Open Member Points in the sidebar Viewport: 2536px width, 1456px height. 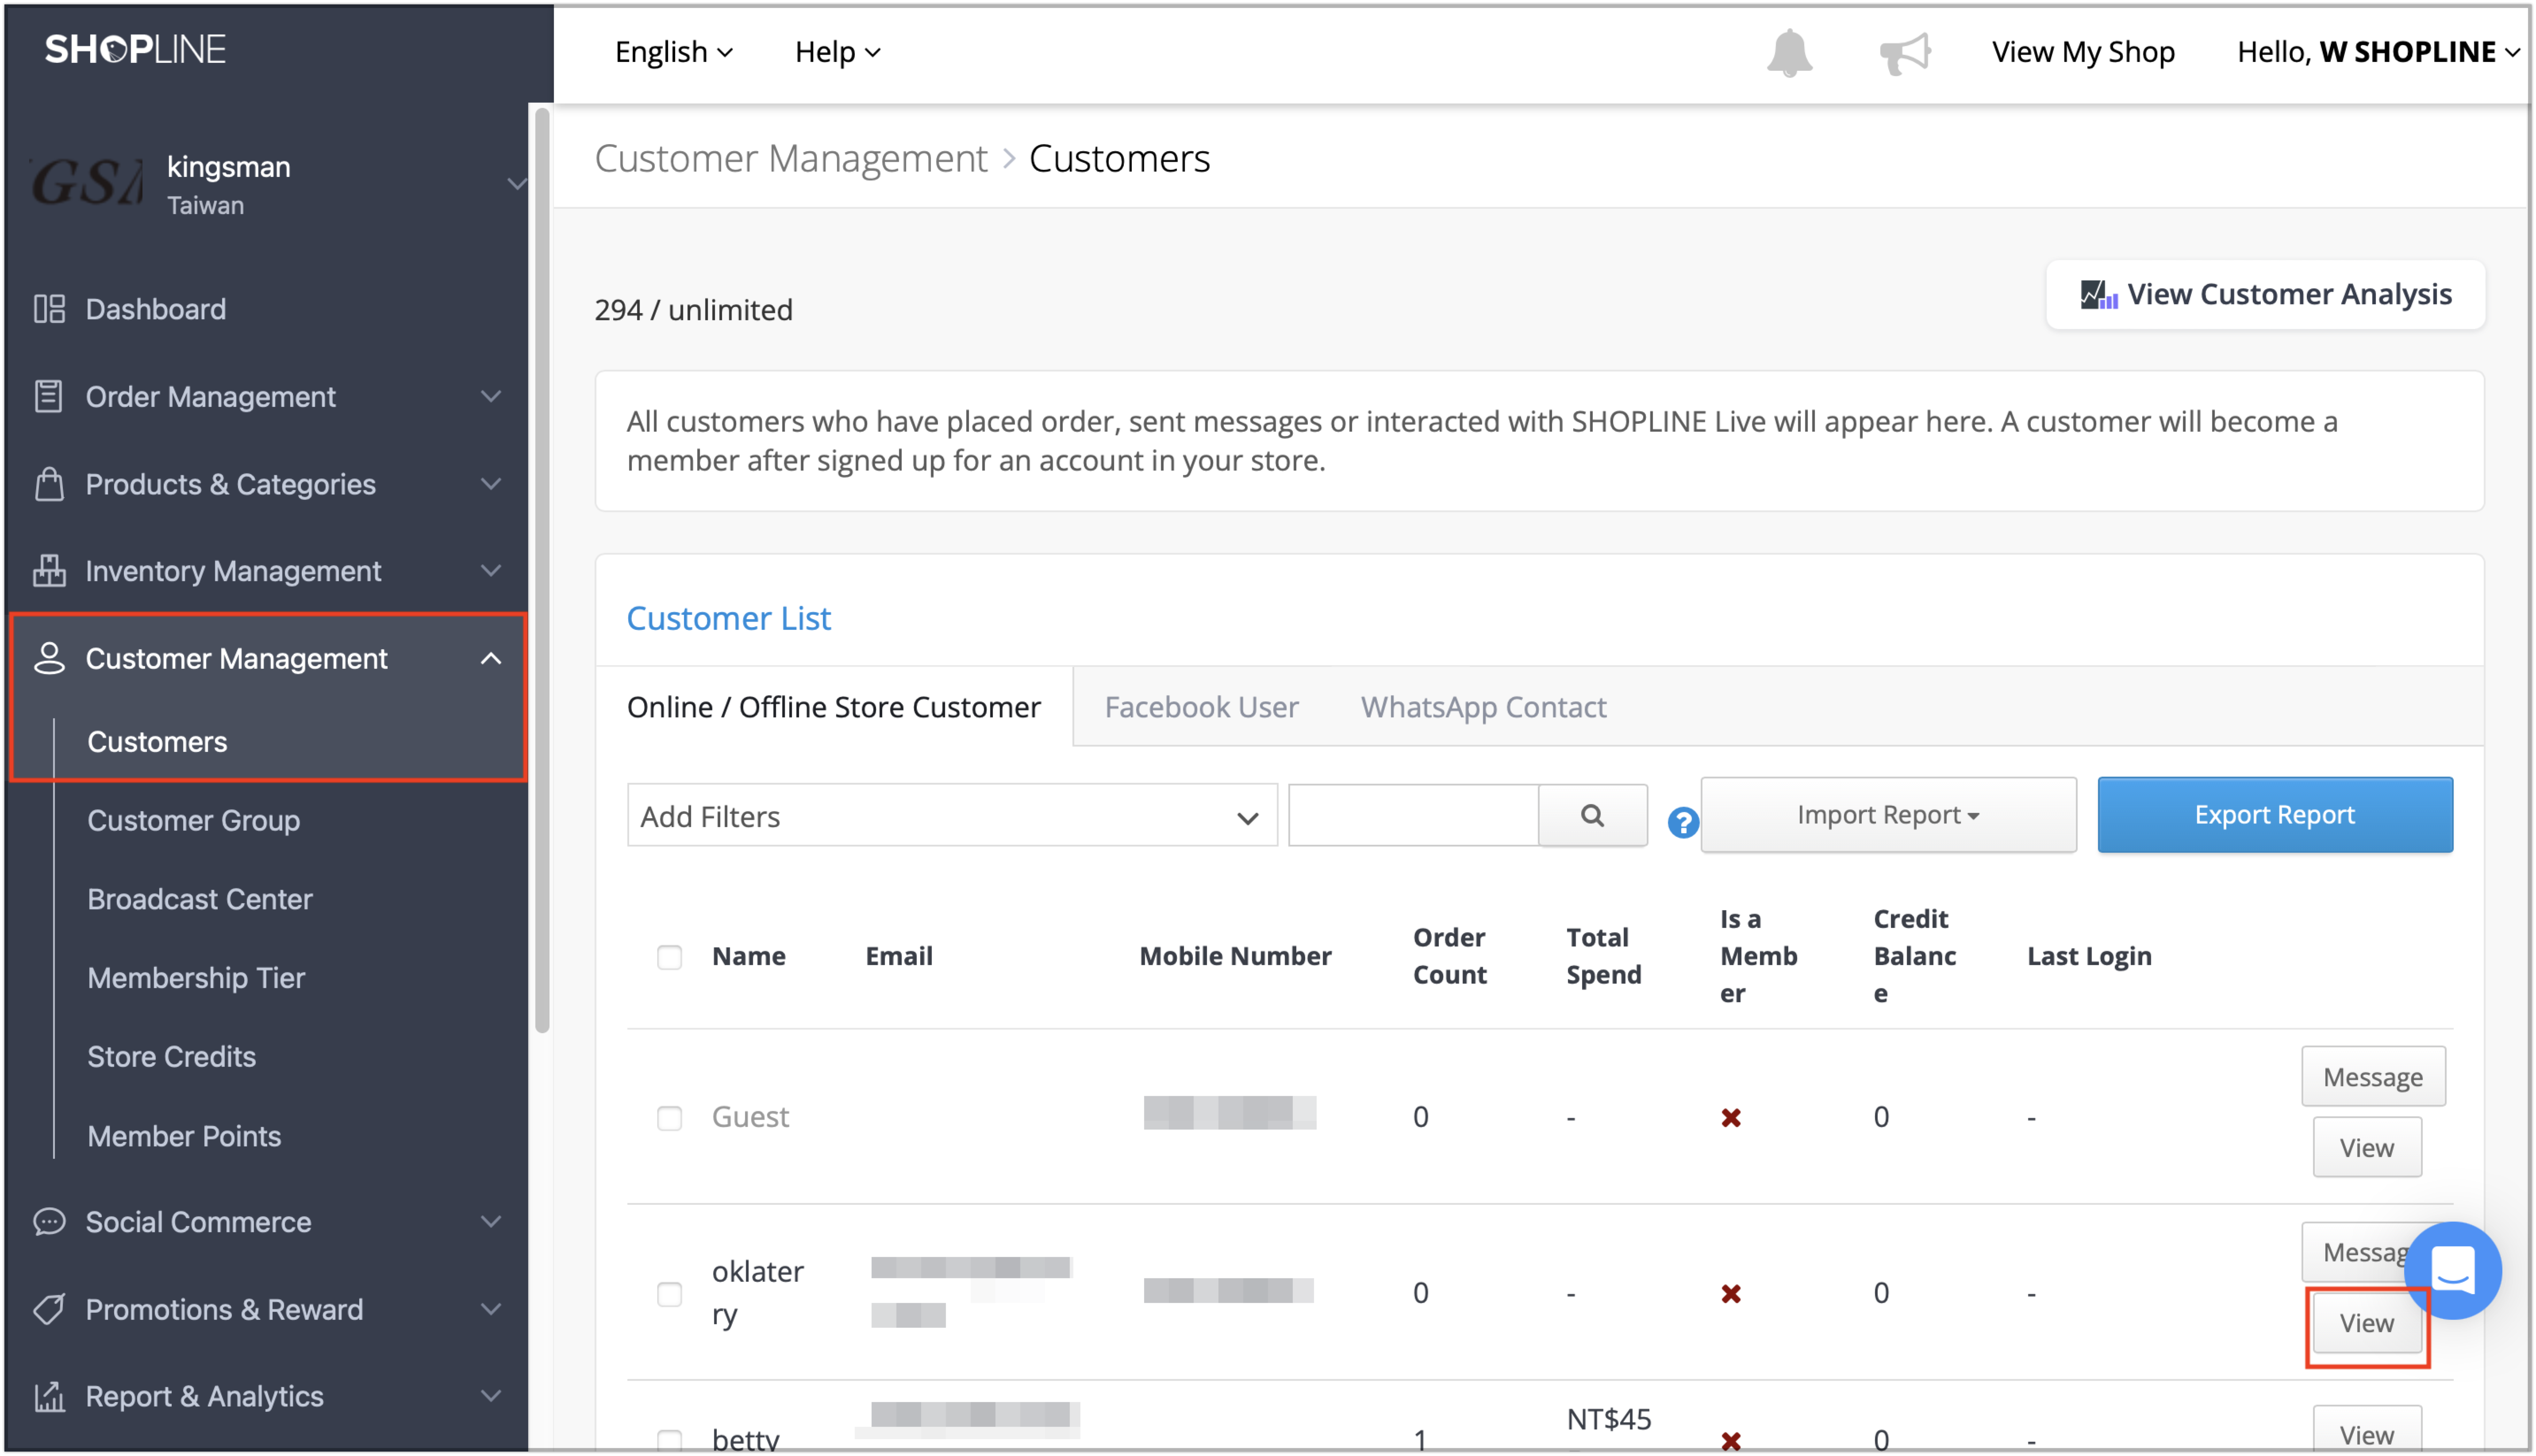[x=184, y=1135]
